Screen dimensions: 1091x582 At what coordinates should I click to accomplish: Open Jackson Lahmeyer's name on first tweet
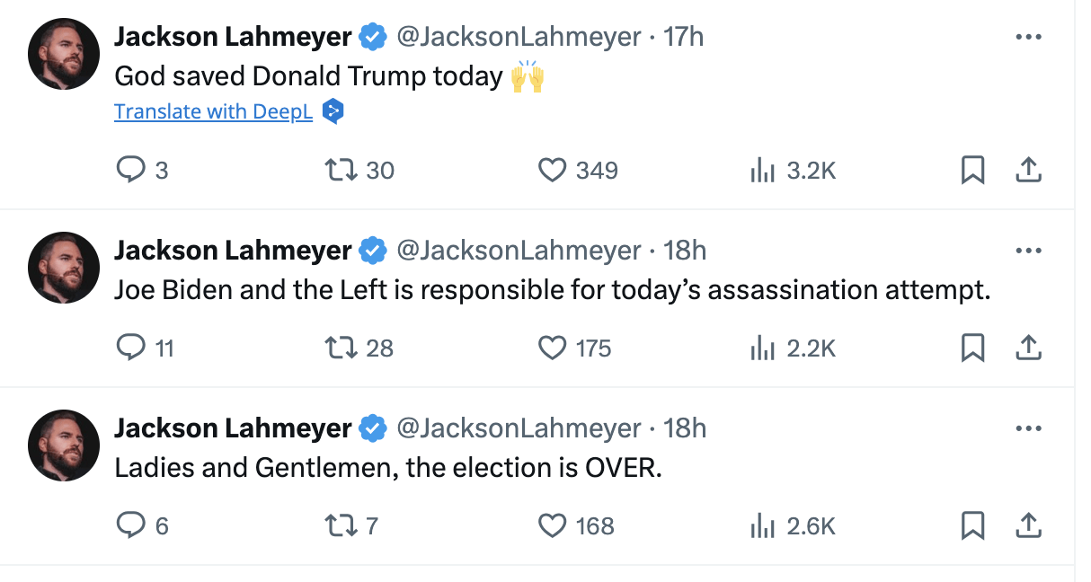tap(233, 37)
